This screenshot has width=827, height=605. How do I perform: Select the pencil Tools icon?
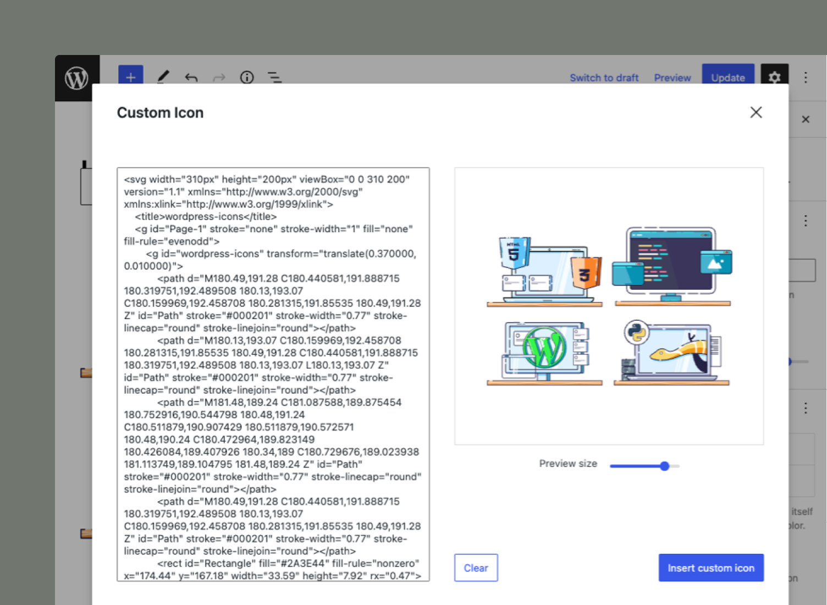click(x=163, y=77)
